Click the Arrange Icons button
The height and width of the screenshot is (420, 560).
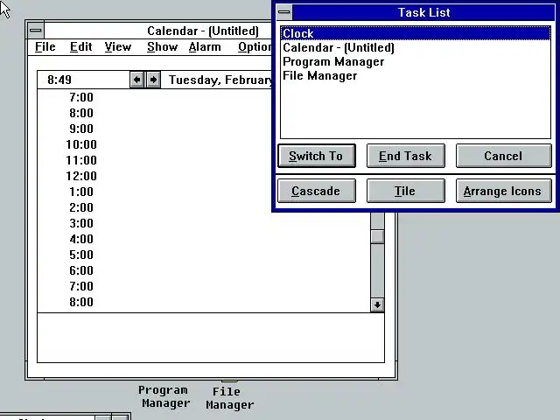504,191
